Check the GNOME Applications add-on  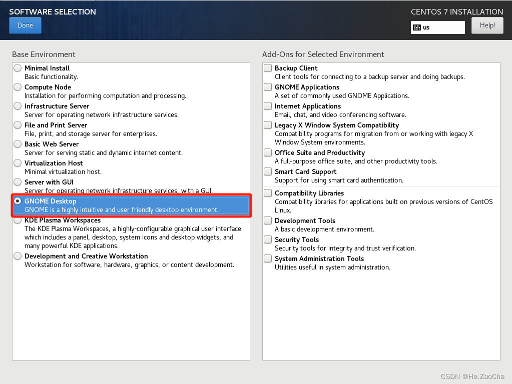(x=268, y=87)
